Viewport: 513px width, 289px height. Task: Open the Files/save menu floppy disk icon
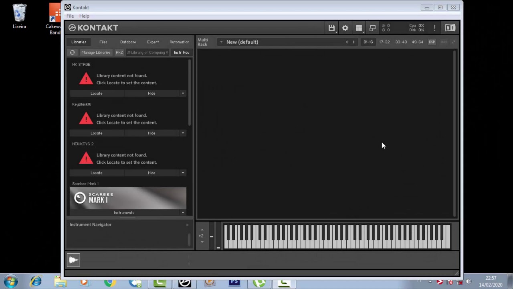pyautogui.click(x=331, y=28)
